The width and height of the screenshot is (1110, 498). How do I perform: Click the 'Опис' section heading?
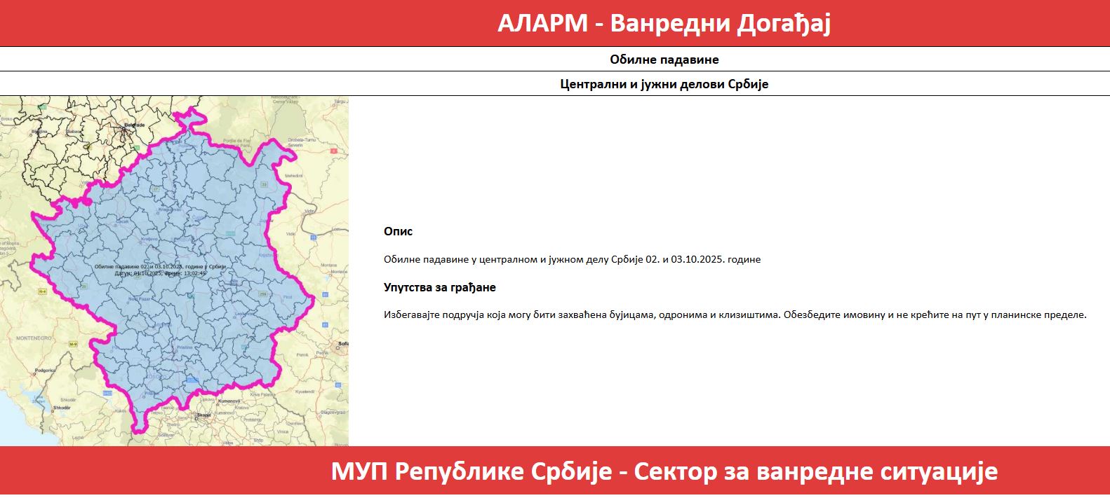(x=398, y=231)
